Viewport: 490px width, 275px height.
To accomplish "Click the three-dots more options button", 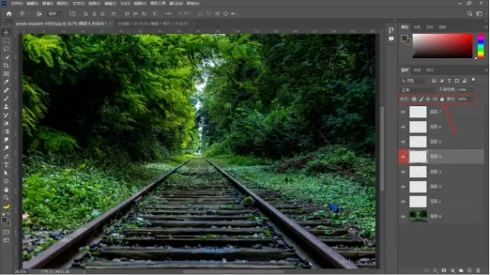I will point(169,14).
